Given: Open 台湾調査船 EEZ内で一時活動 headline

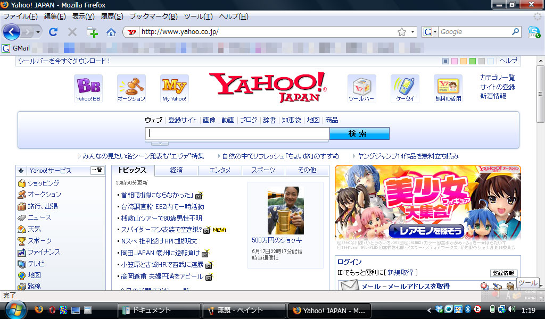Looking at the screenshot, I should pyautogui.click(x=163, y=206).
